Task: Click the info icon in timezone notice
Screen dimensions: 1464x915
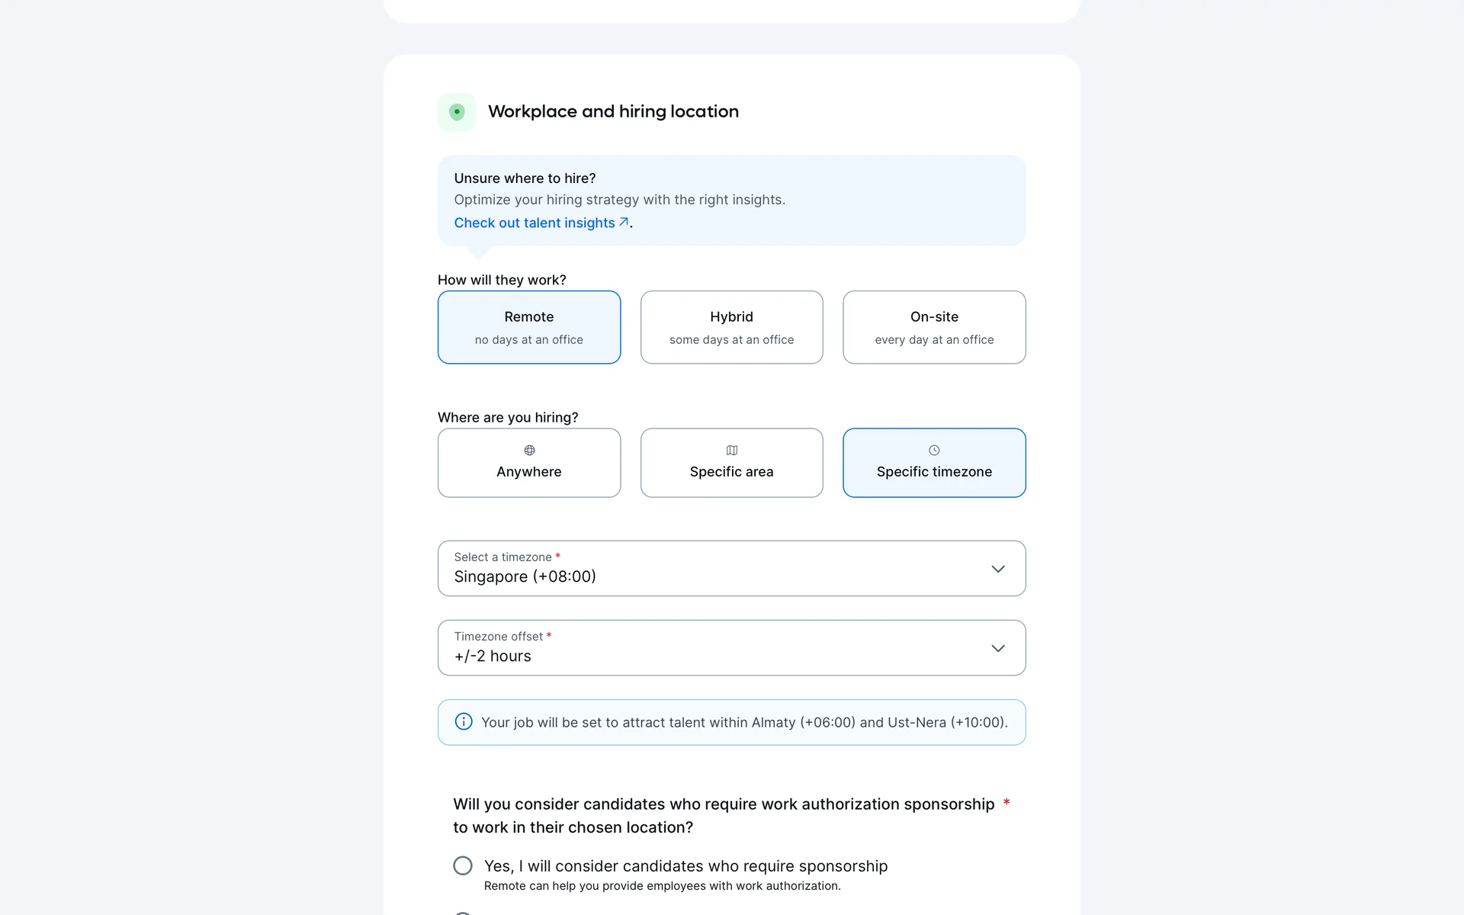Action: tap(464, 721)
